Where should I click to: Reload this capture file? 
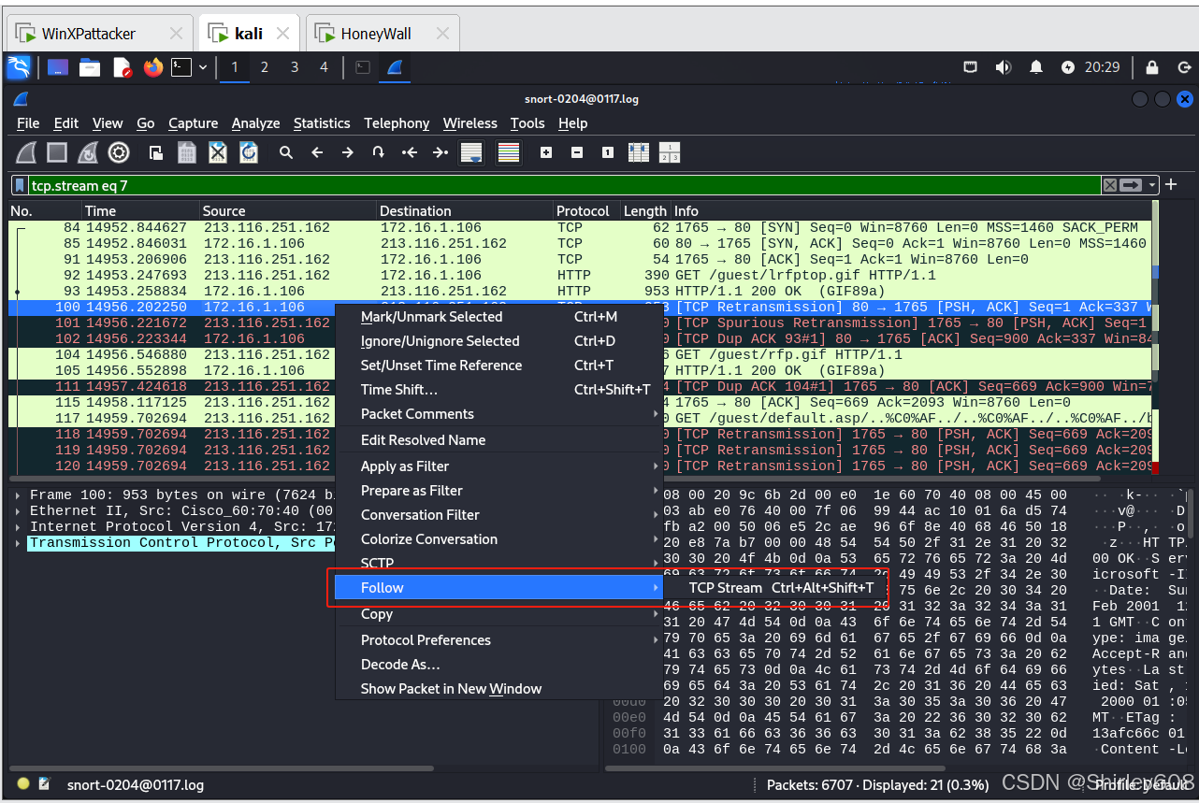point(249,152)
